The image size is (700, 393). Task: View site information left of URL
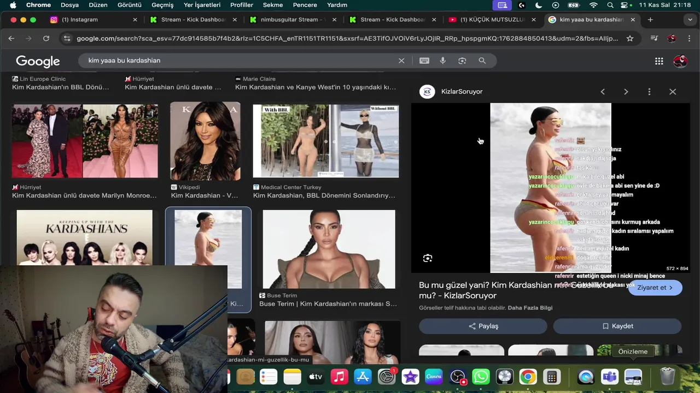pos(67,38)
